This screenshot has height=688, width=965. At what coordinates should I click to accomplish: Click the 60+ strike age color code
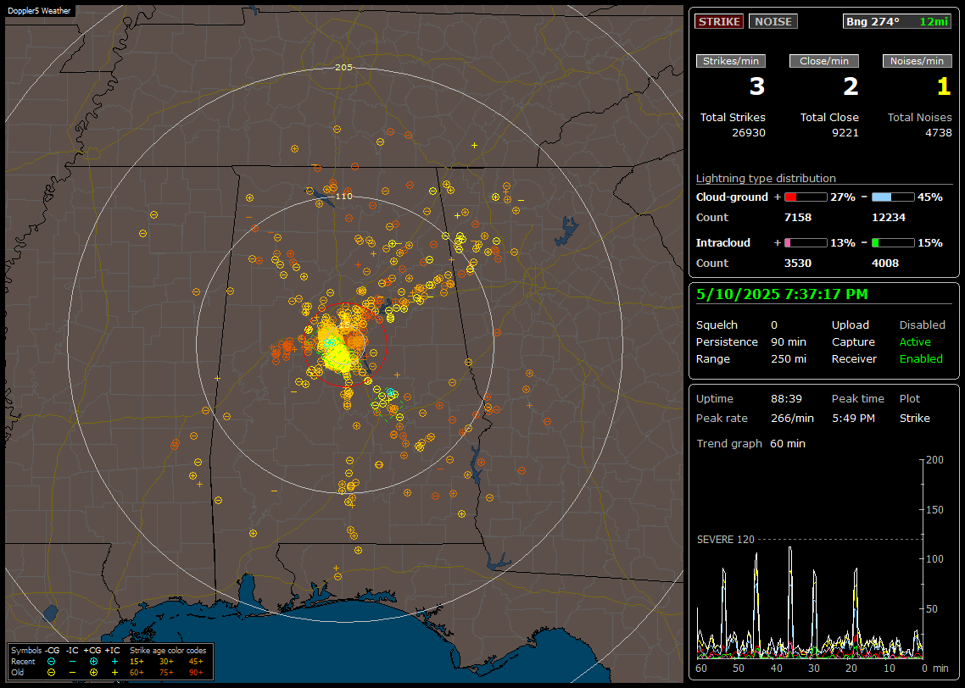[137, 672]
